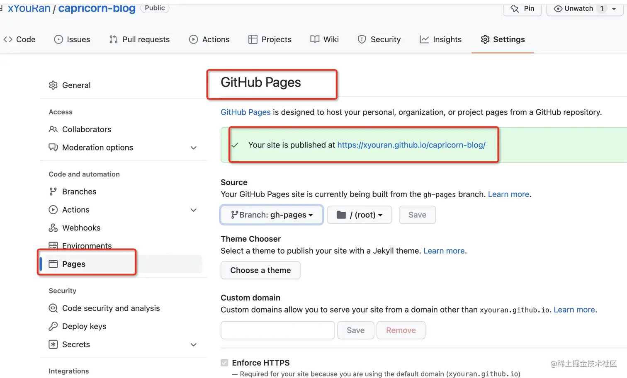Click the Settings gear icon in nav

[485, 39]
